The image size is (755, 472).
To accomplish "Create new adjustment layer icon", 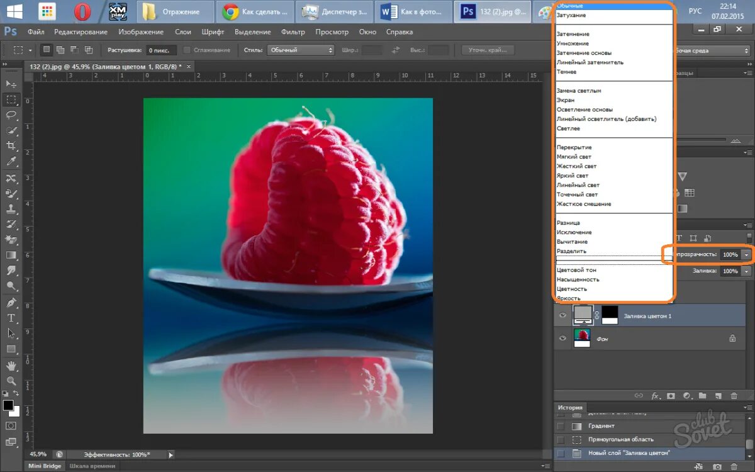I will pyautogui.click(x=686, y=396).
